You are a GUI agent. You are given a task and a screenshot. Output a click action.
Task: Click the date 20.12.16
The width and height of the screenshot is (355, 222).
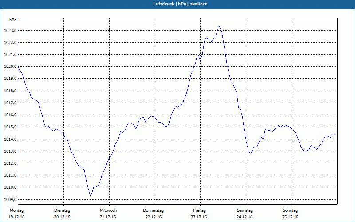pos(62,217)
